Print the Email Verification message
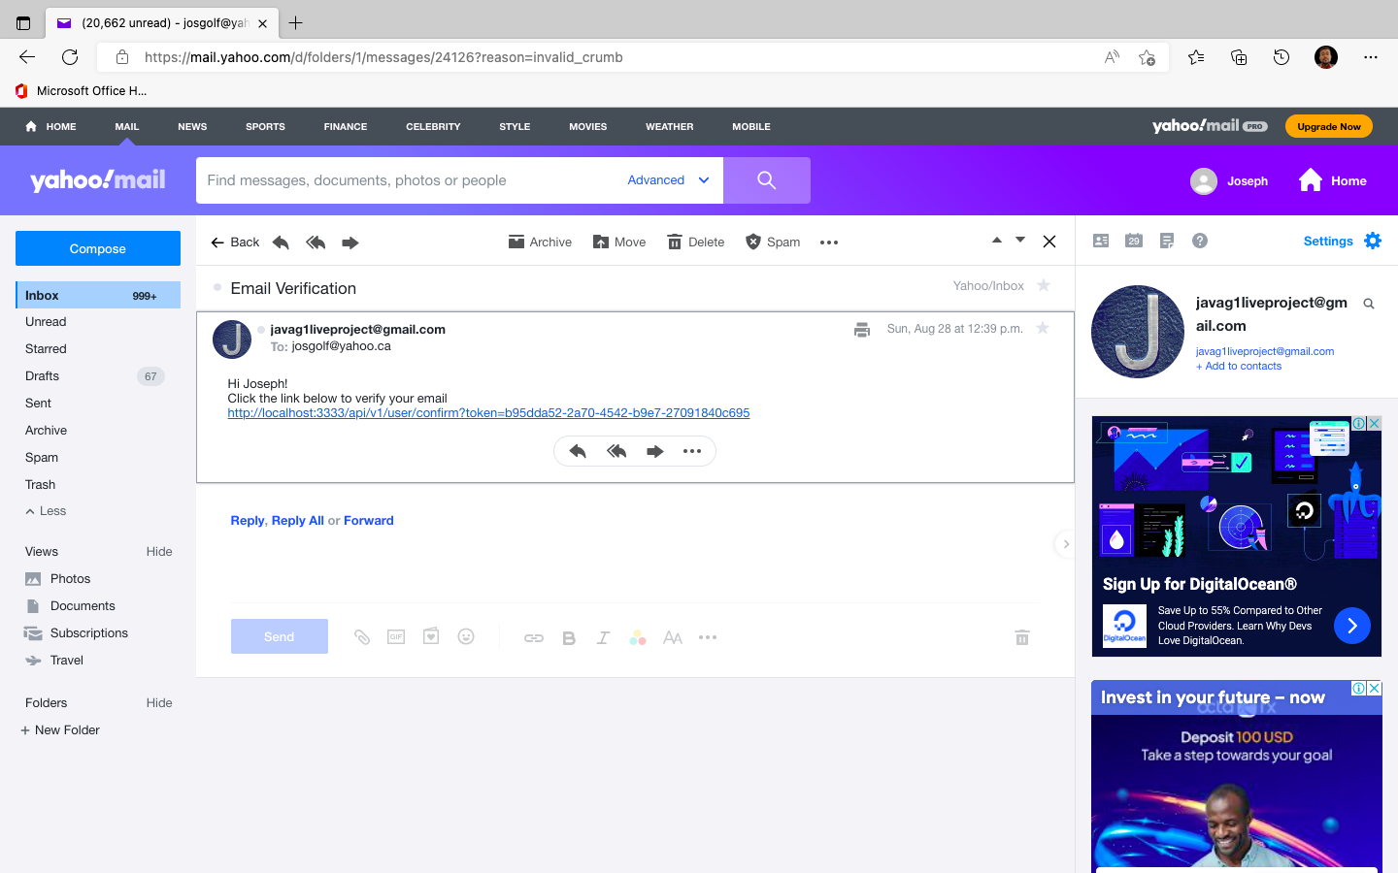This screenshot has height=873, width=1398. click(862, 329)
